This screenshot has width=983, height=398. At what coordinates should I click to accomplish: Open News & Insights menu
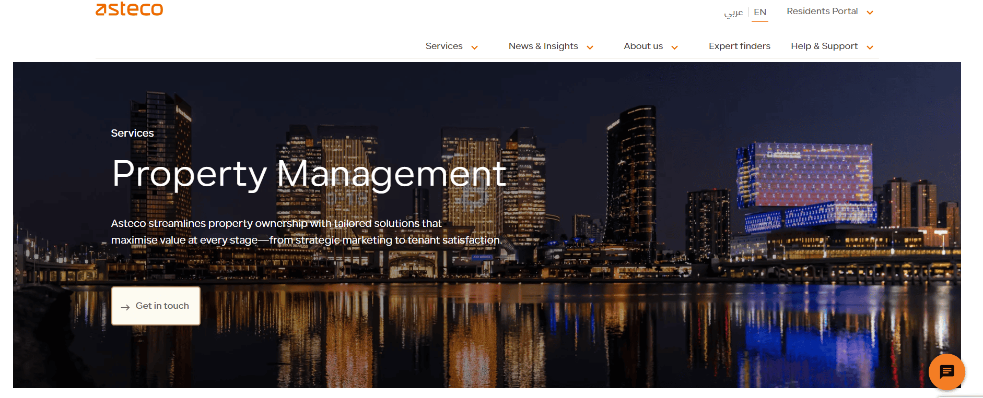pos(543,46)
